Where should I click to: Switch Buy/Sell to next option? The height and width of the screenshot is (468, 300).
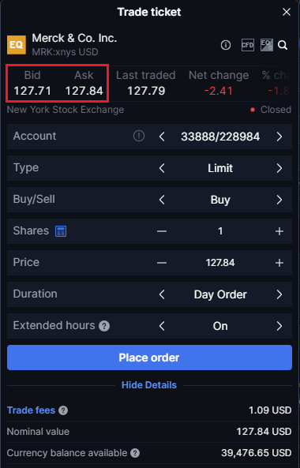click(x=279, y=200)
